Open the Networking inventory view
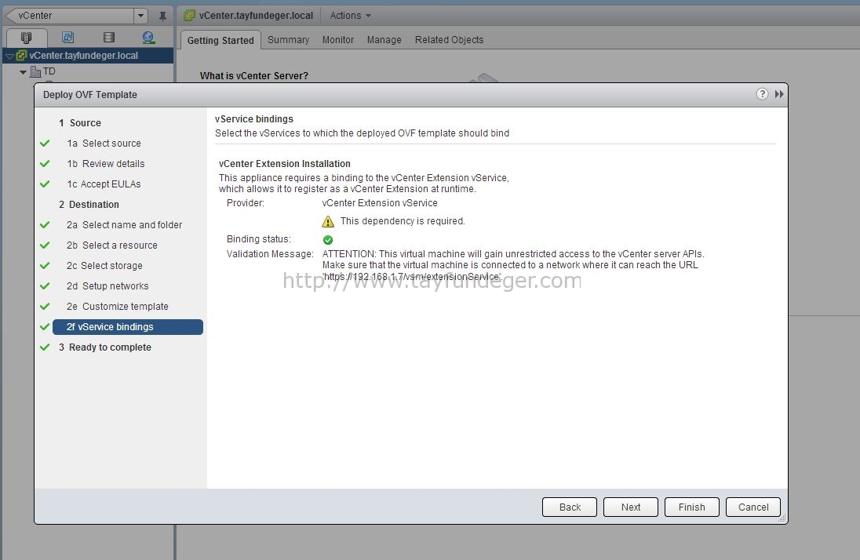Image resolution: width=860 pixels, height=560 pixels. click(148, 38)
